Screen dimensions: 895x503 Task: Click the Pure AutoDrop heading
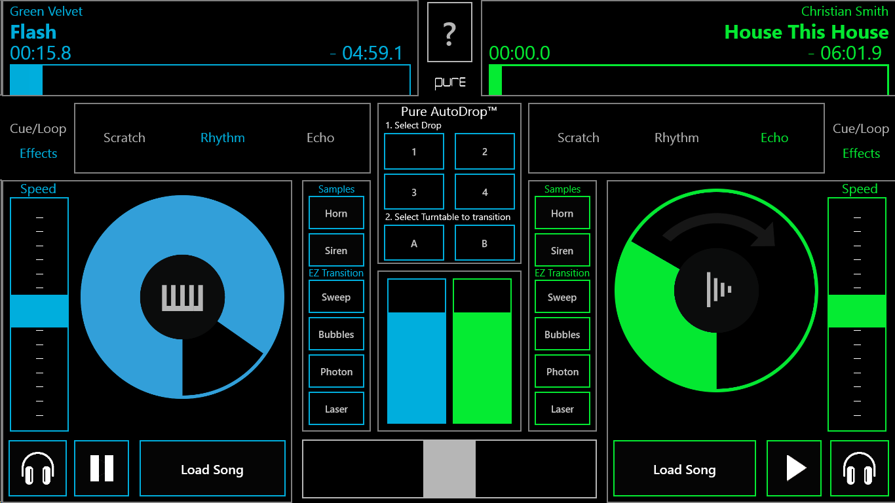449,111
